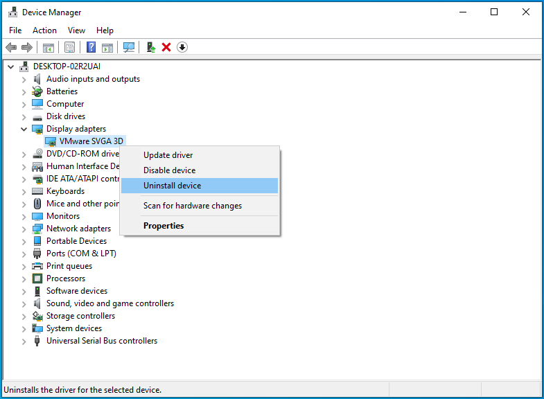Expand the System devices node

pos(24,329)
